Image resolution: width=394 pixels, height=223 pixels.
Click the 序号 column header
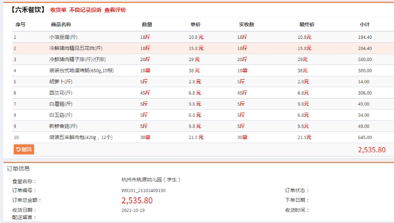click(x=20, y=25)
